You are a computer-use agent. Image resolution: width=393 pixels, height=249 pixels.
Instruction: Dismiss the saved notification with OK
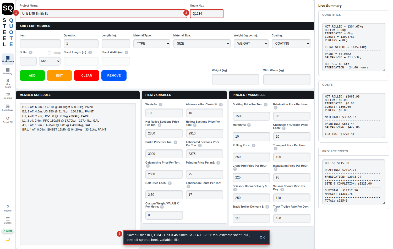262,237
